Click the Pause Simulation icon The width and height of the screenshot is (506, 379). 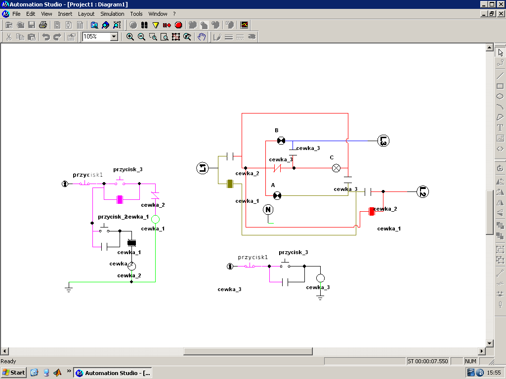tap(144, 25)
